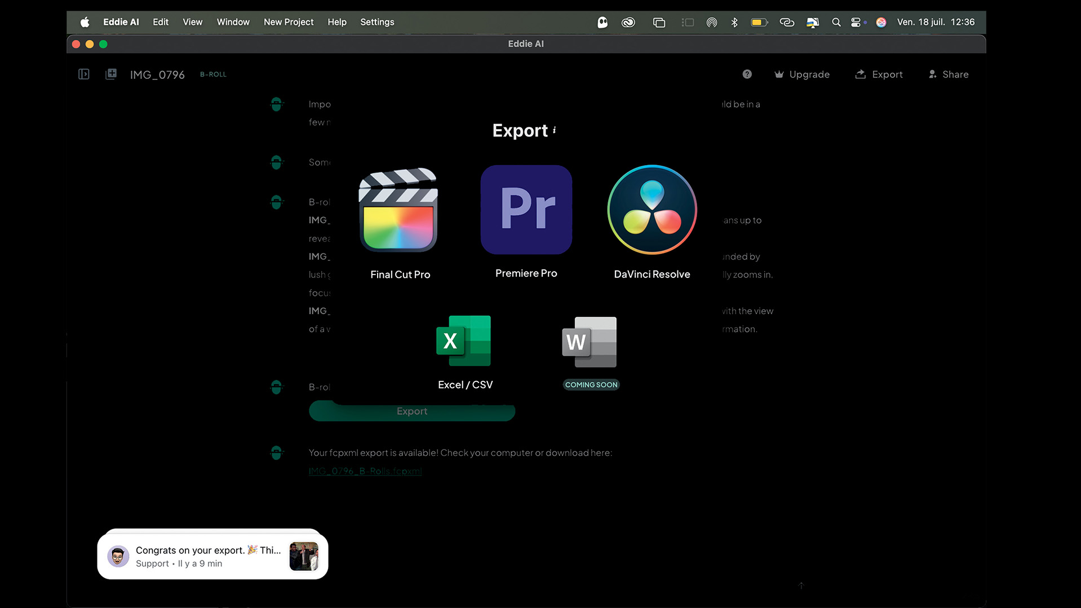1081x608 pixels.
Task: Open the New Project menu
Action: pos(289,22)
